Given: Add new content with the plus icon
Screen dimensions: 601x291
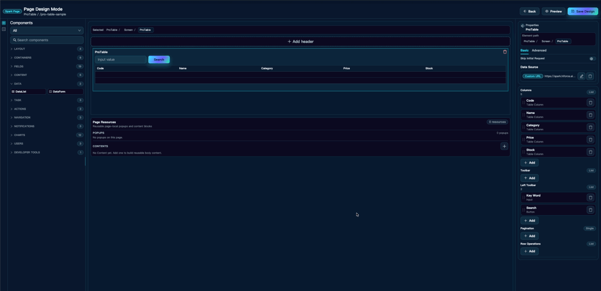Looking at the screenshot, I should [x=504, y=146].
